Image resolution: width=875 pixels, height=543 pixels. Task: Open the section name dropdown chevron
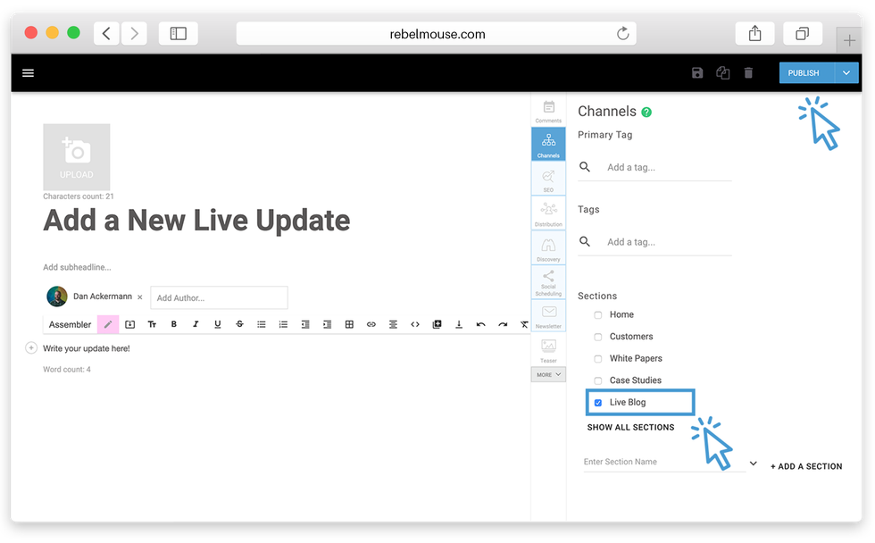point(753,464)
